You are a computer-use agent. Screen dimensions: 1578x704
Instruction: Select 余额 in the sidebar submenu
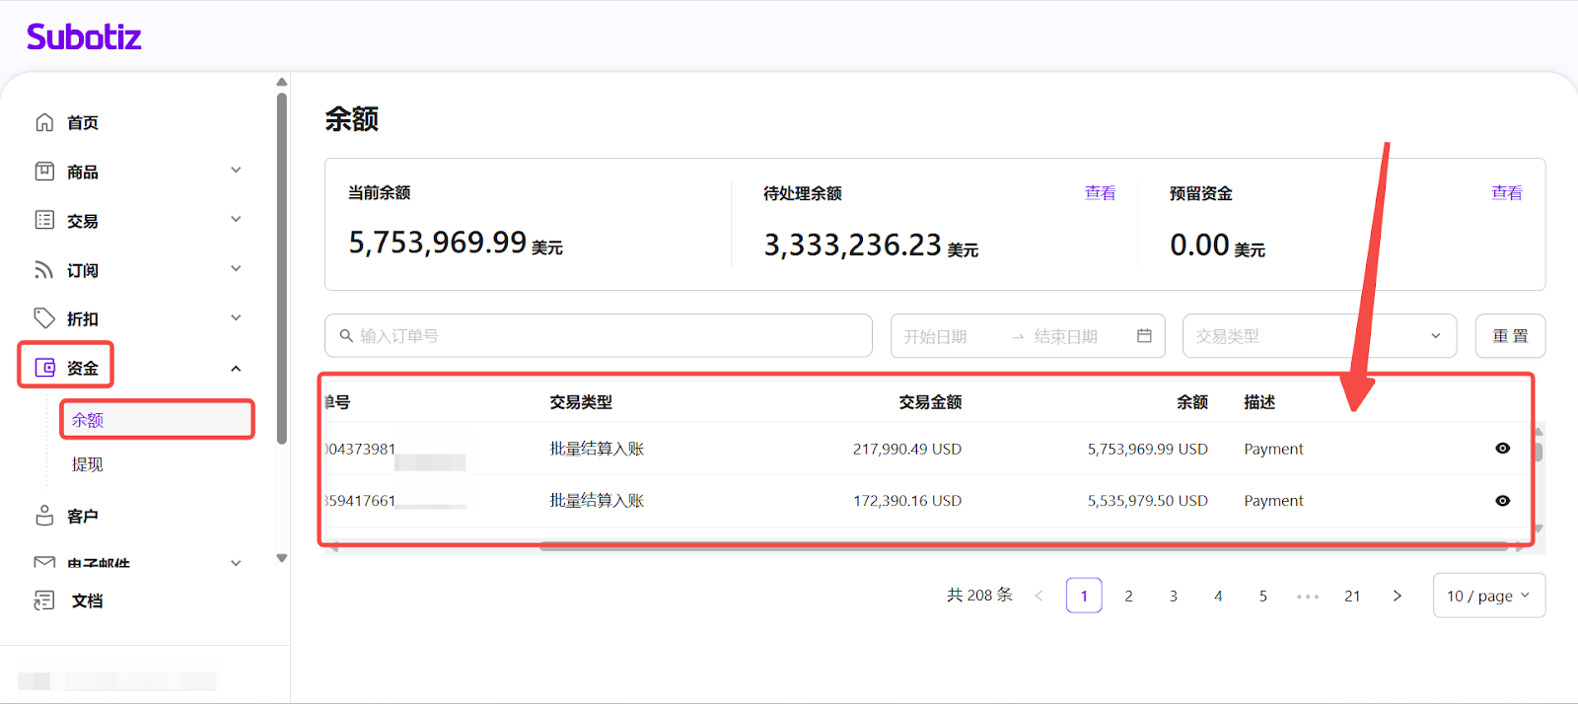pyautogui.click(x=88, y=420)
